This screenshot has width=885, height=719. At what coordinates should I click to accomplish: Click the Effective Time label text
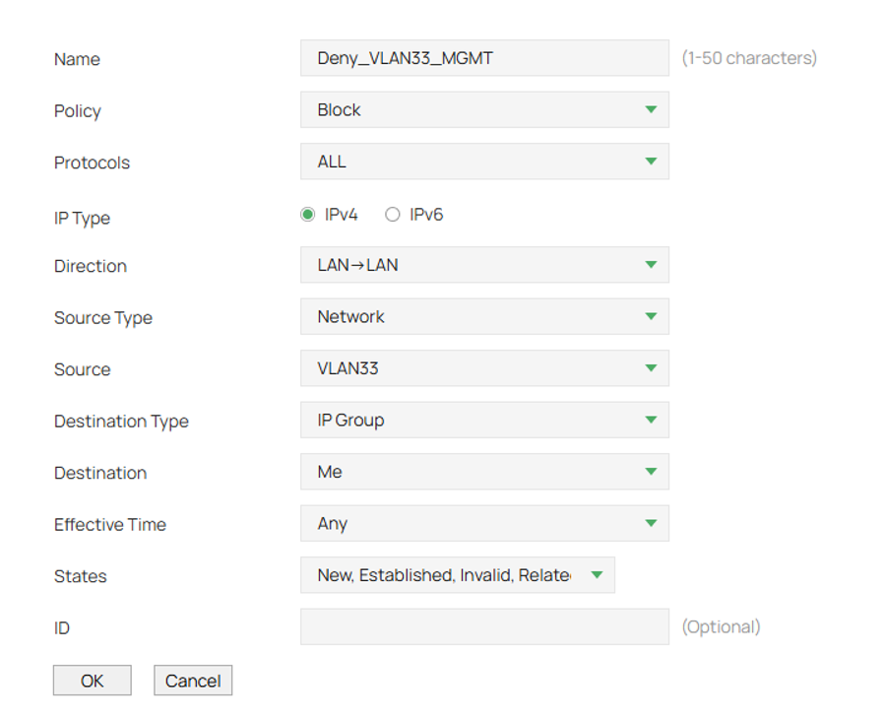[110, 525]
